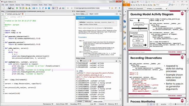Go forward using the right arrow icon
This screenshot has width=189, height=106.
pyautogui.click(x=71, y=8)
